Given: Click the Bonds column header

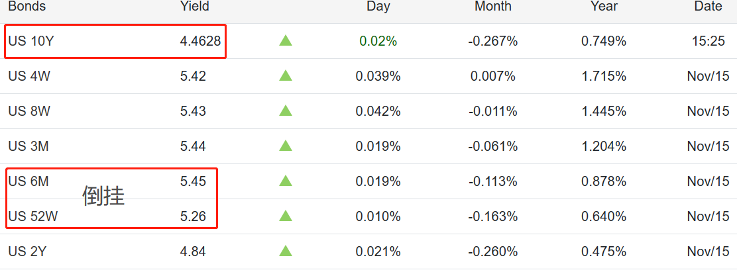Looking at the screenshot, I should click(x=27, y=7).
